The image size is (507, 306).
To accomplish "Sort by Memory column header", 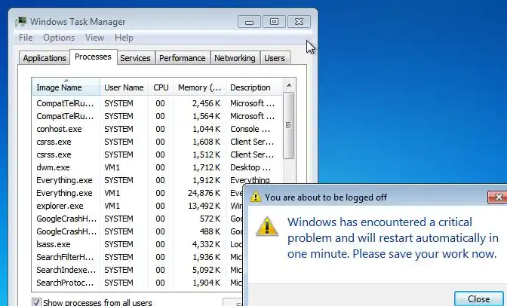I will (x=200, y=87).
